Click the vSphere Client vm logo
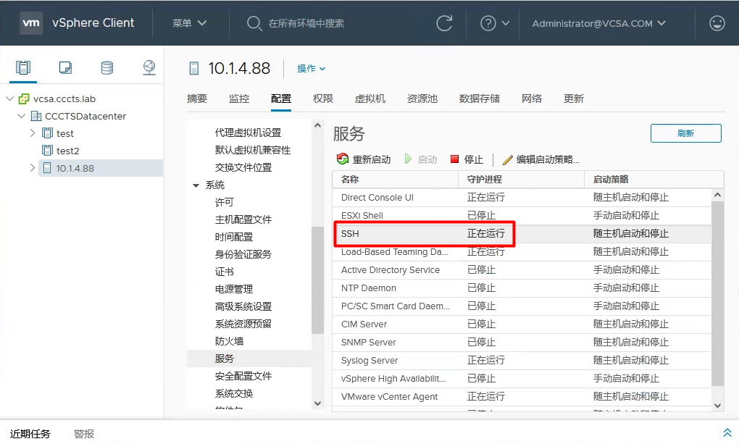739x444 pixels. (x=30, y=22)
